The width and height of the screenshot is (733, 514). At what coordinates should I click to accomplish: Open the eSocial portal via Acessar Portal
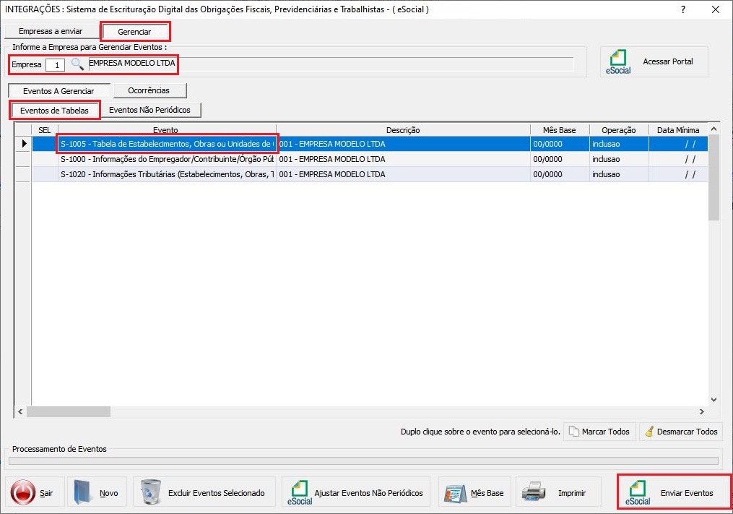tap(654, 62)
